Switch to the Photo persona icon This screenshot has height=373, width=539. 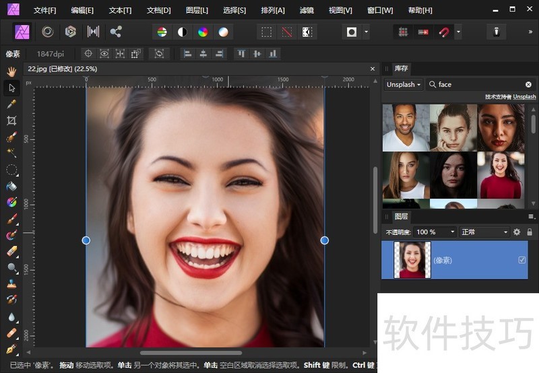[x=22, y=32]
